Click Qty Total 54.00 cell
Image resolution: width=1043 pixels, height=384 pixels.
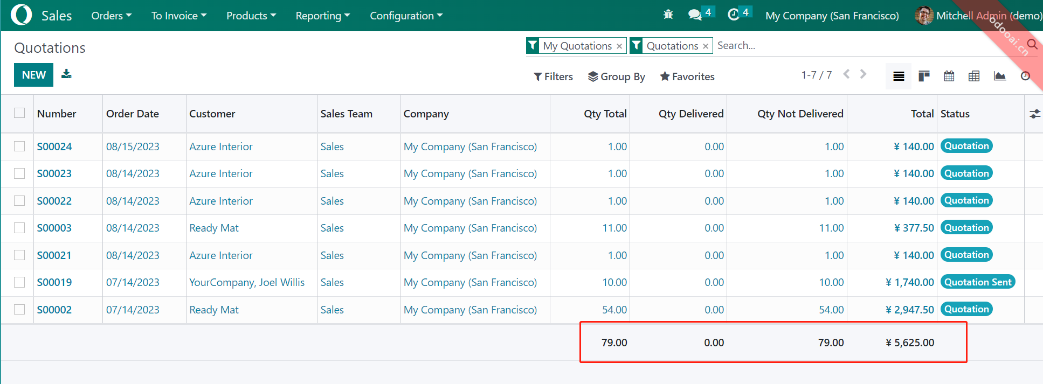coord(614,310)
